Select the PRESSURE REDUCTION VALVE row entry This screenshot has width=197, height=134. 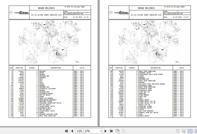[x=50, y=103]
